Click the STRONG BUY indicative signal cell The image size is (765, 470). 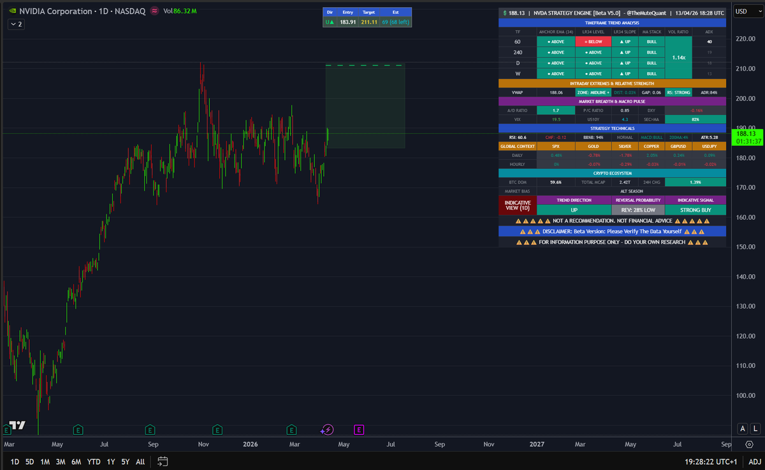tap(696, 210)
